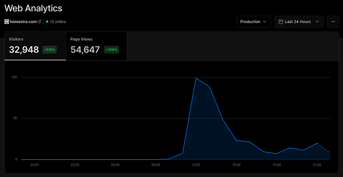Click the 10K y-axis label
343x177 pixels.
(14, 77)
